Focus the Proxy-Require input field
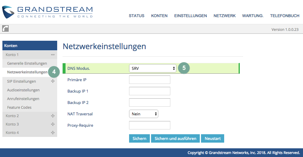The width and height of the screenshot is (303, 157). [x=150, y=125]
